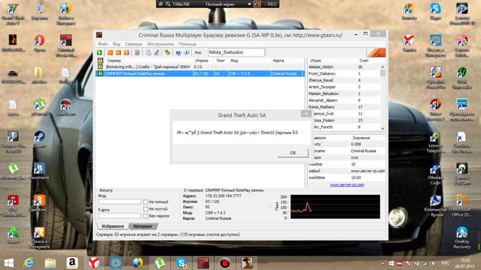Click the green connect arrow toolbar icon

tap(100, 53)
